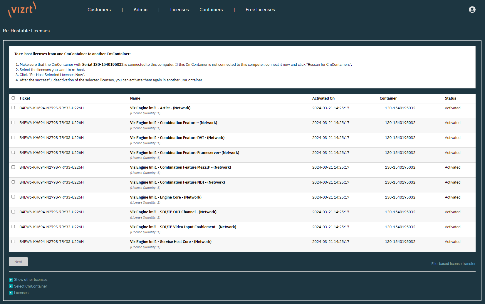The width and height of the screenshot is (485, 304).
Task: Click the Vizrt logo
Action: click(22, 9)
